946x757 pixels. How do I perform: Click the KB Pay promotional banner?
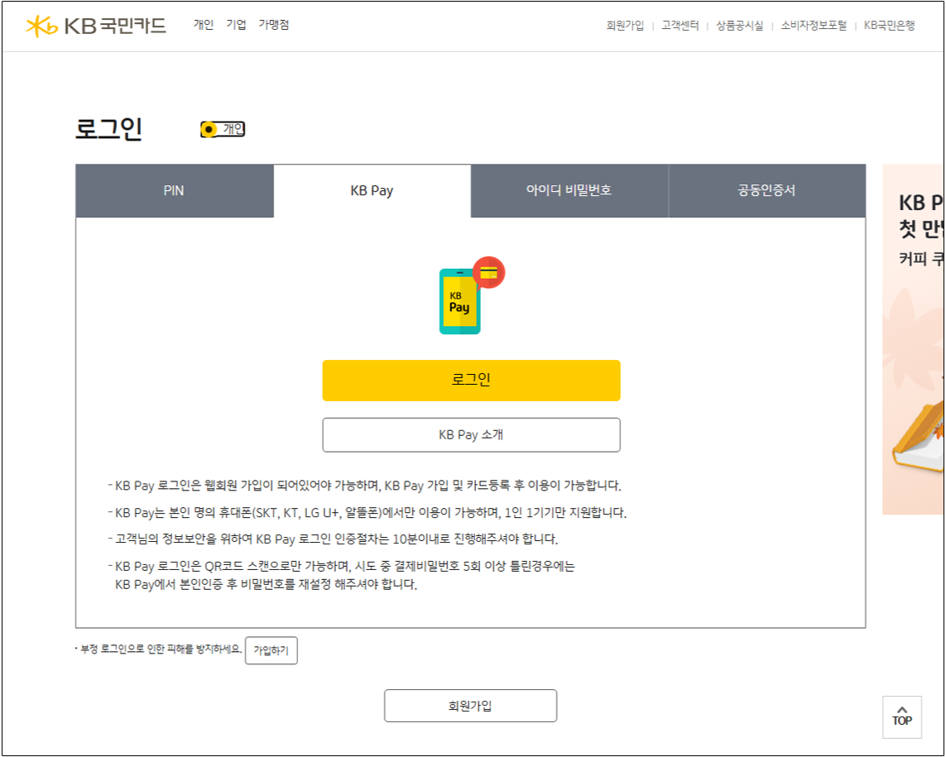tap(913, 339)
